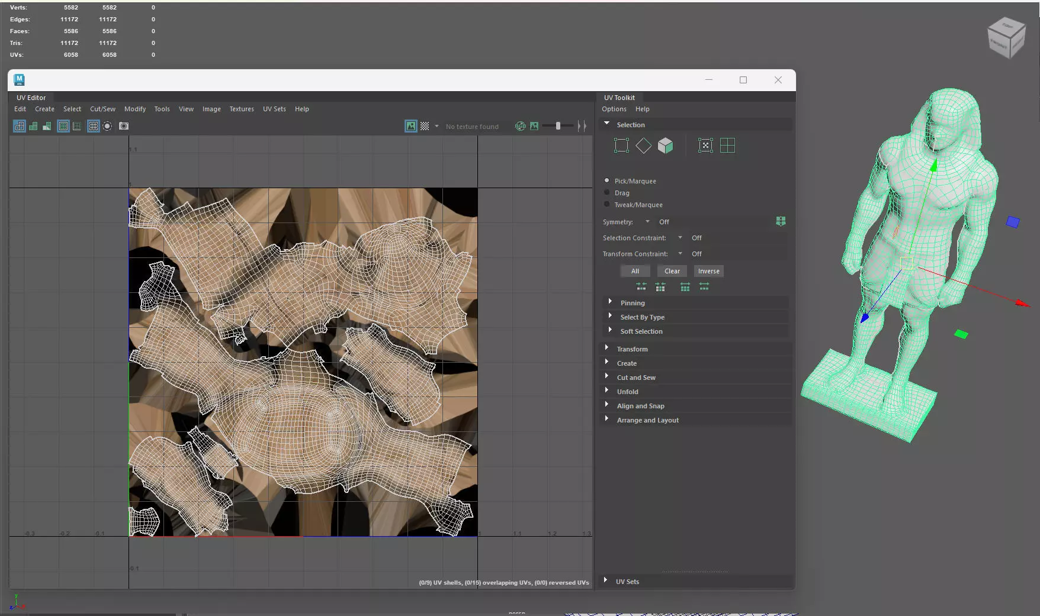The image size is (1040, 616).
Task: Toggle the display image icon
Action: click(x=411, y=126)
